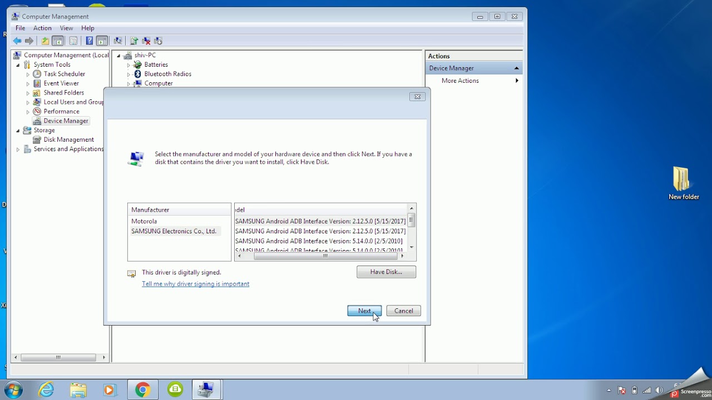
Task: Toggle the Show/Hide Console Tree toolbar button
Action: (x=58, y=41)
